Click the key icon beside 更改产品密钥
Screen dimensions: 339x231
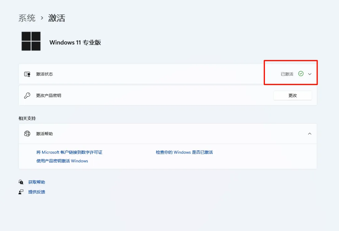pyautogui.click(x=27, y=95)
